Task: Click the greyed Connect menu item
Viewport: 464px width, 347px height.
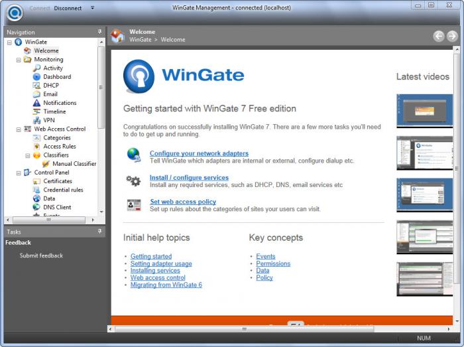Action: click(40, 8)
